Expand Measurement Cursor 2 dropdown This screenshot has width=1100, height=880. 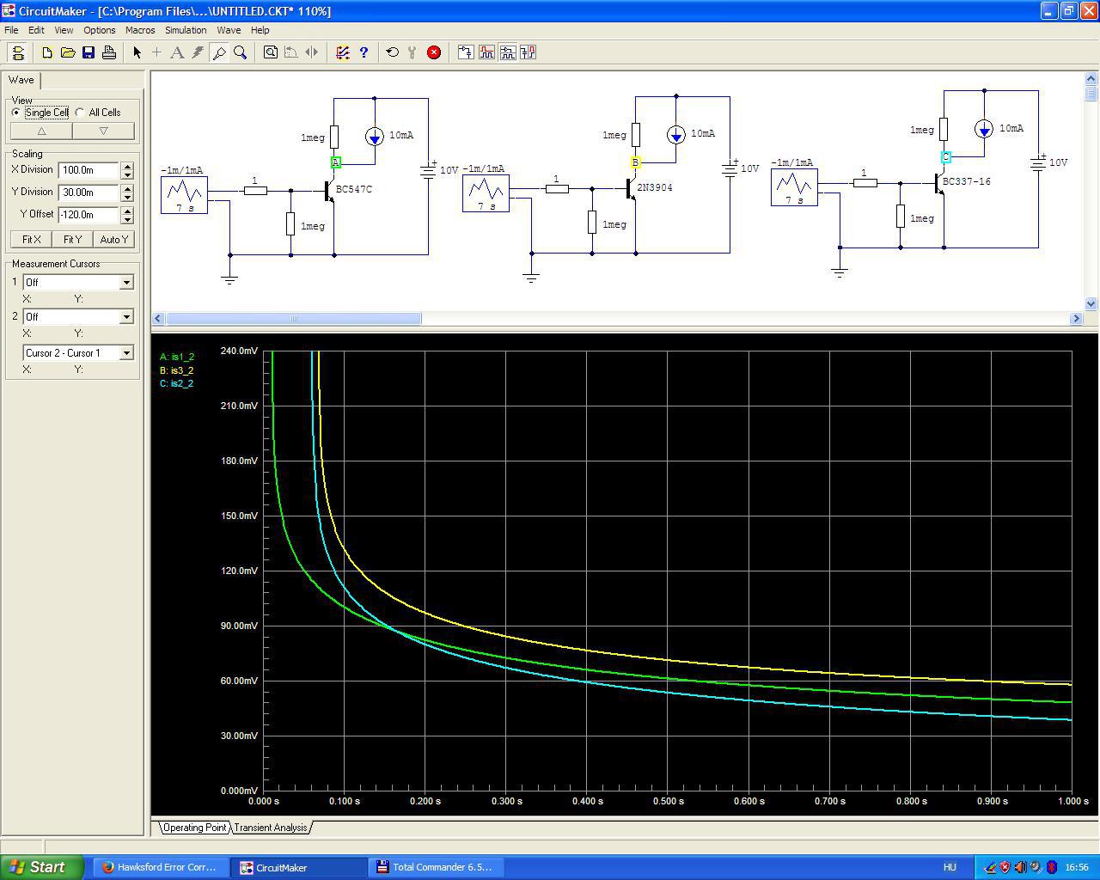coord(126,317)
